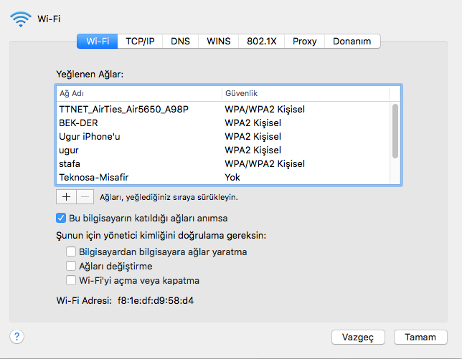
Task: Switch to the Donanım tab
Action: pyautogui.click(x=352, y=41)
